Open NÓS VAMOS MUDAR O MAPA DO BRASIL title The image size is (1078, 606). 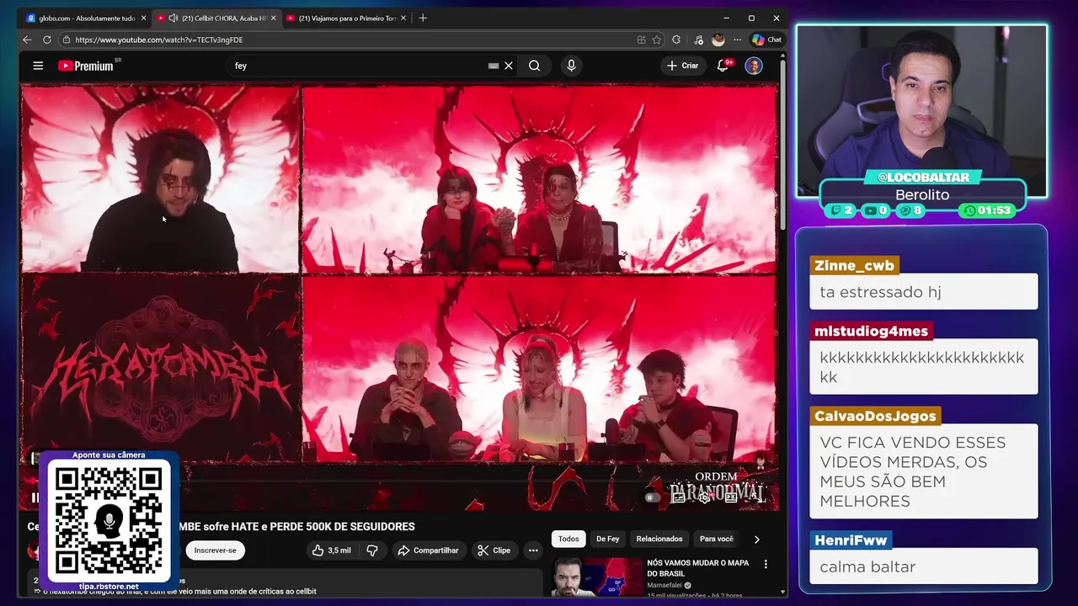point(697,568)
